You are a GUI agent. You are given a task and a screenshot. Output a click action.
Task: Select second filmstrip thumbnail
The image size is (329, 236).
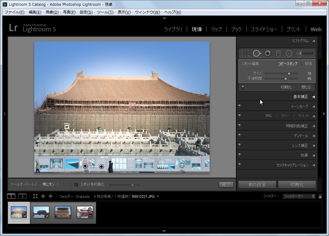[x=41, y=212]
